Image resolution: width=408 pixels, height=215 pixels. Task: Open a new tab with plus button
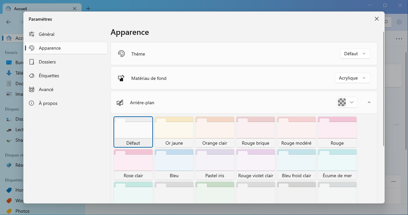pos(88,9)
